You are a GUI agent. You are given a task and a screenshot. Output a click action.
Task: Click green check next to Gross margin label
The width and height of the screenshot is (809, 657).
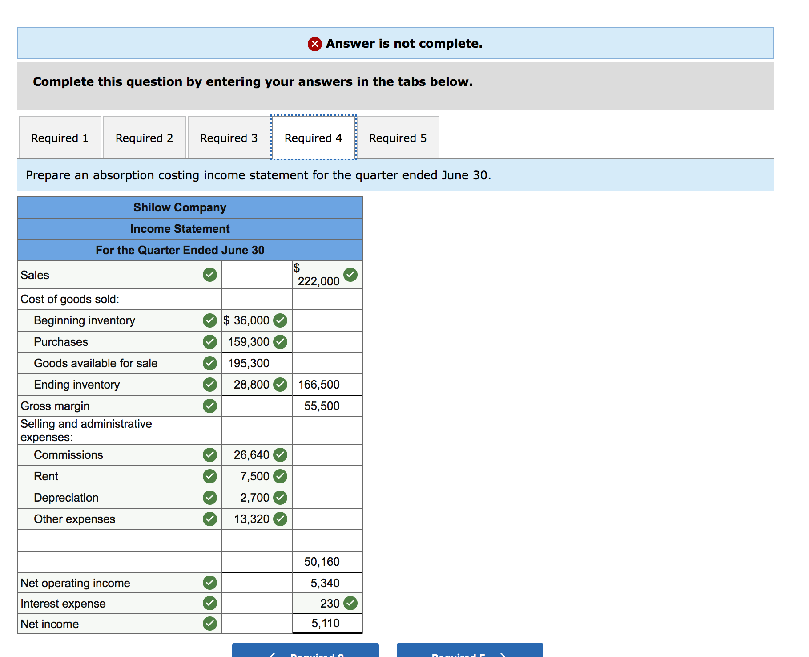pos(210,406)
